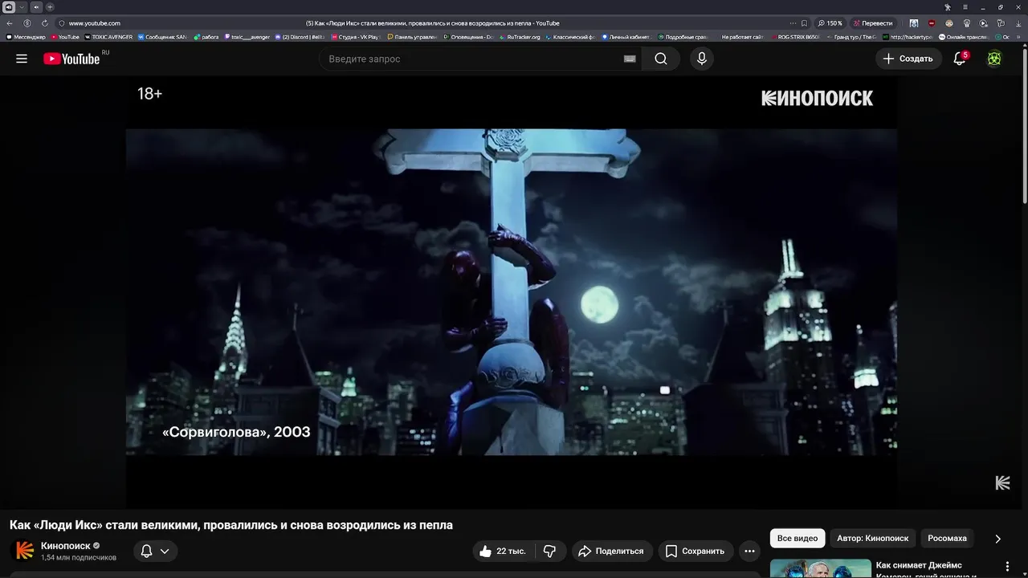Viewport: 1028px width, 578px height.
Task: Open the работа bookmark
Action: pos(206,37)
